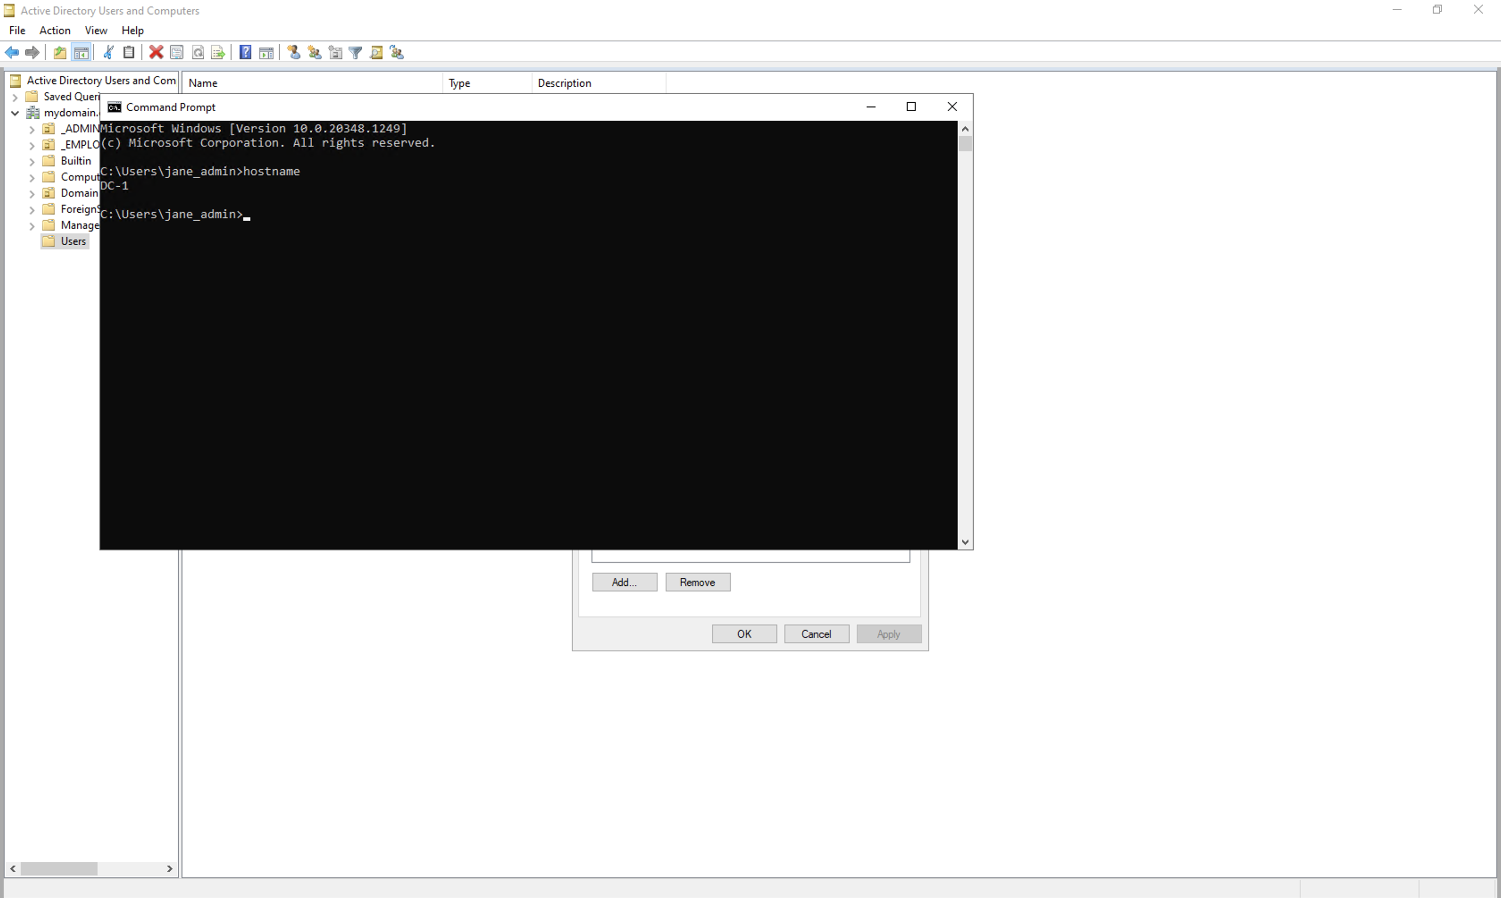
Task: Expand the Saved Queries node
Action: click(15, 97)
